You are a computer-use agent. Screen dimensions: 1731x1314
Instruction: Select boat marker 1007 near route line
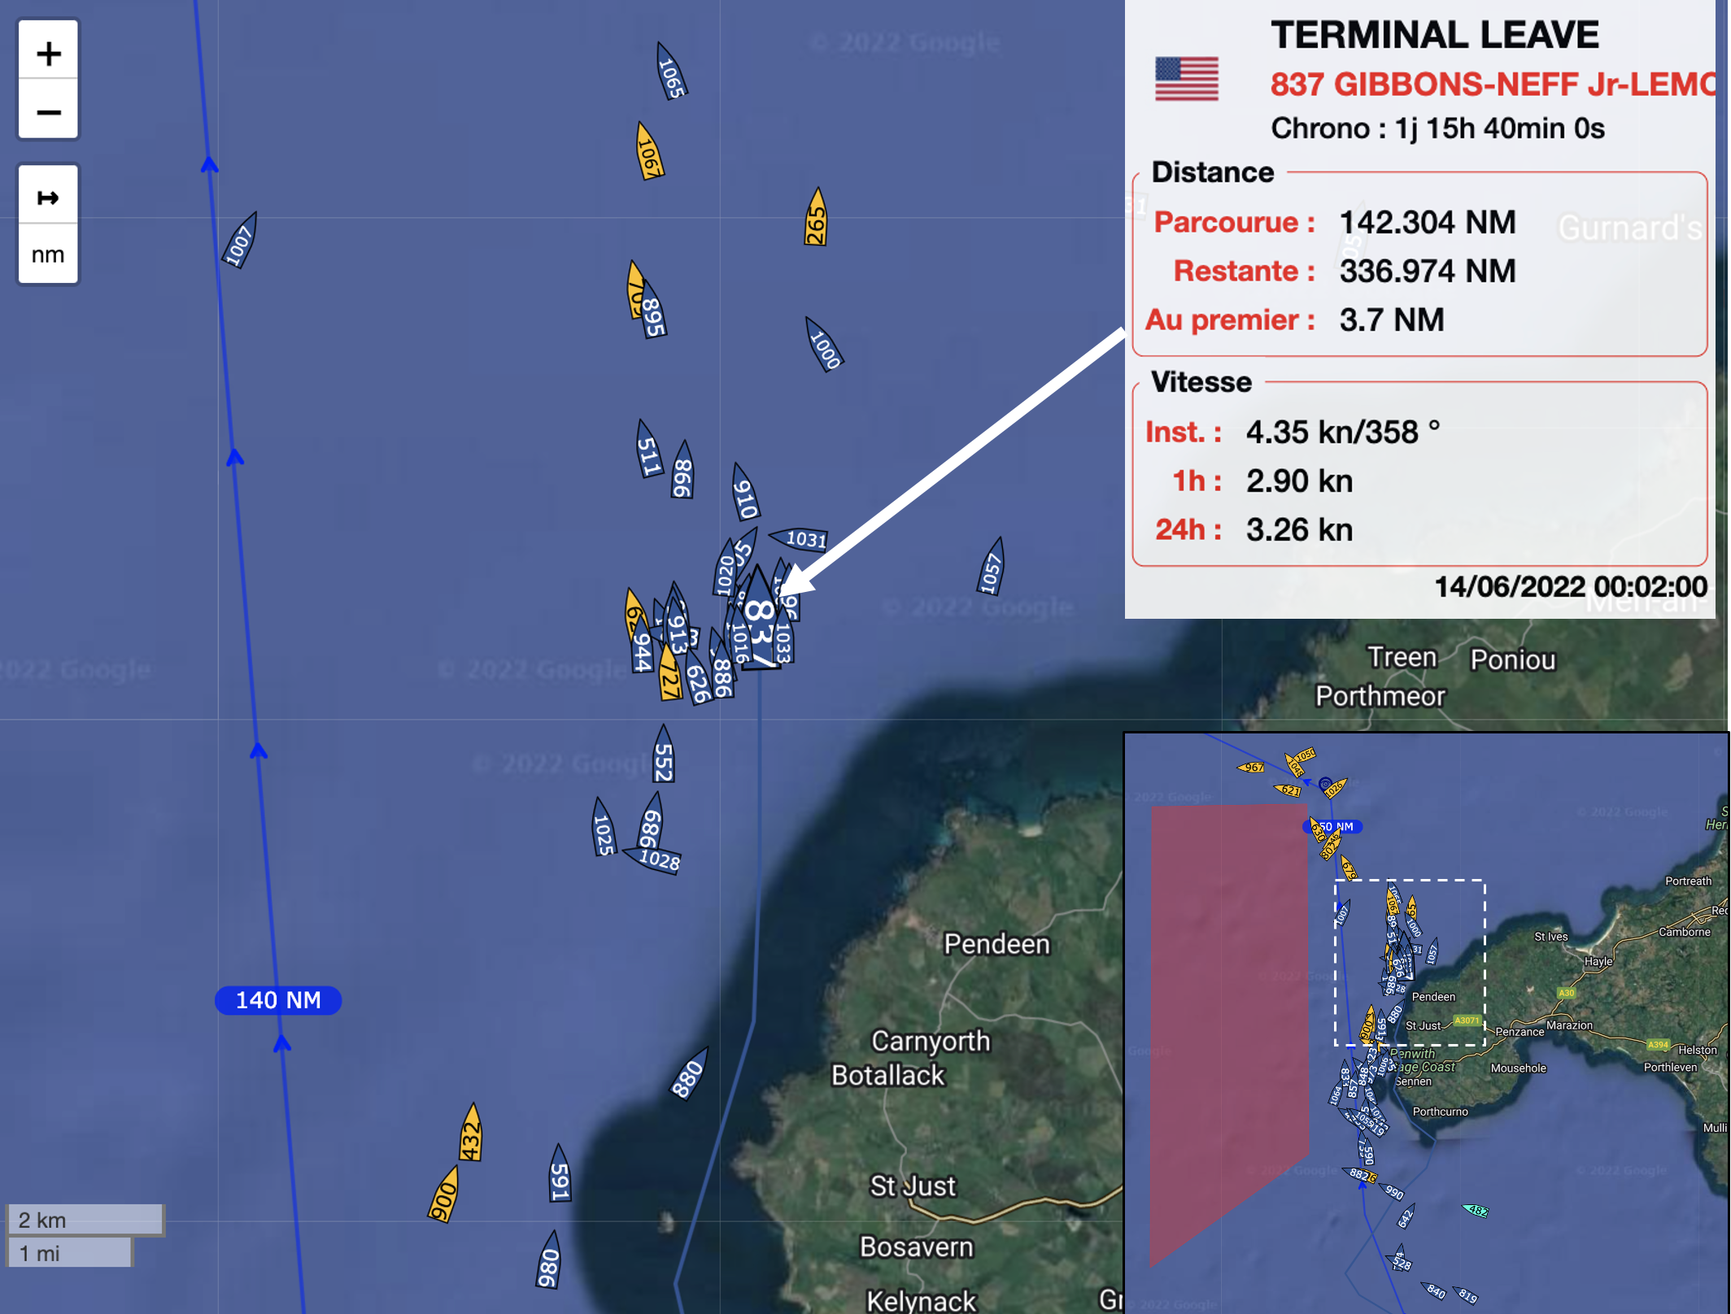[x=240, y=242]
